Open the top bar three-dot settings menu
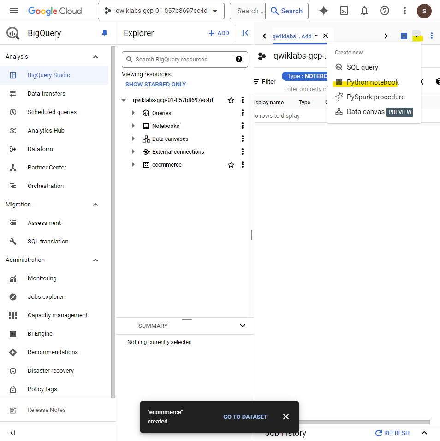The width and height of the screenshot is (440, 441). coord(404,11)
